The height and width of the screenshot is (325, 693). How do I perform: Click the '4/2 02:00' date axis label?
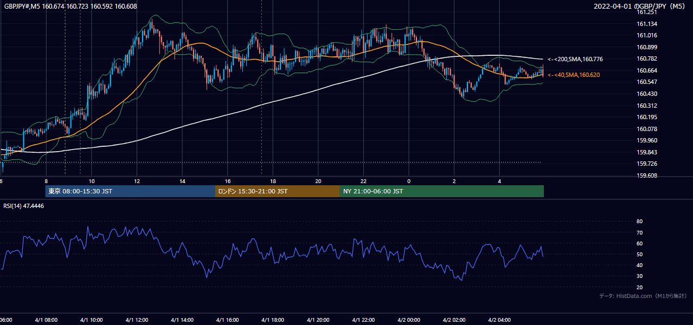click(x=454, y=320)
